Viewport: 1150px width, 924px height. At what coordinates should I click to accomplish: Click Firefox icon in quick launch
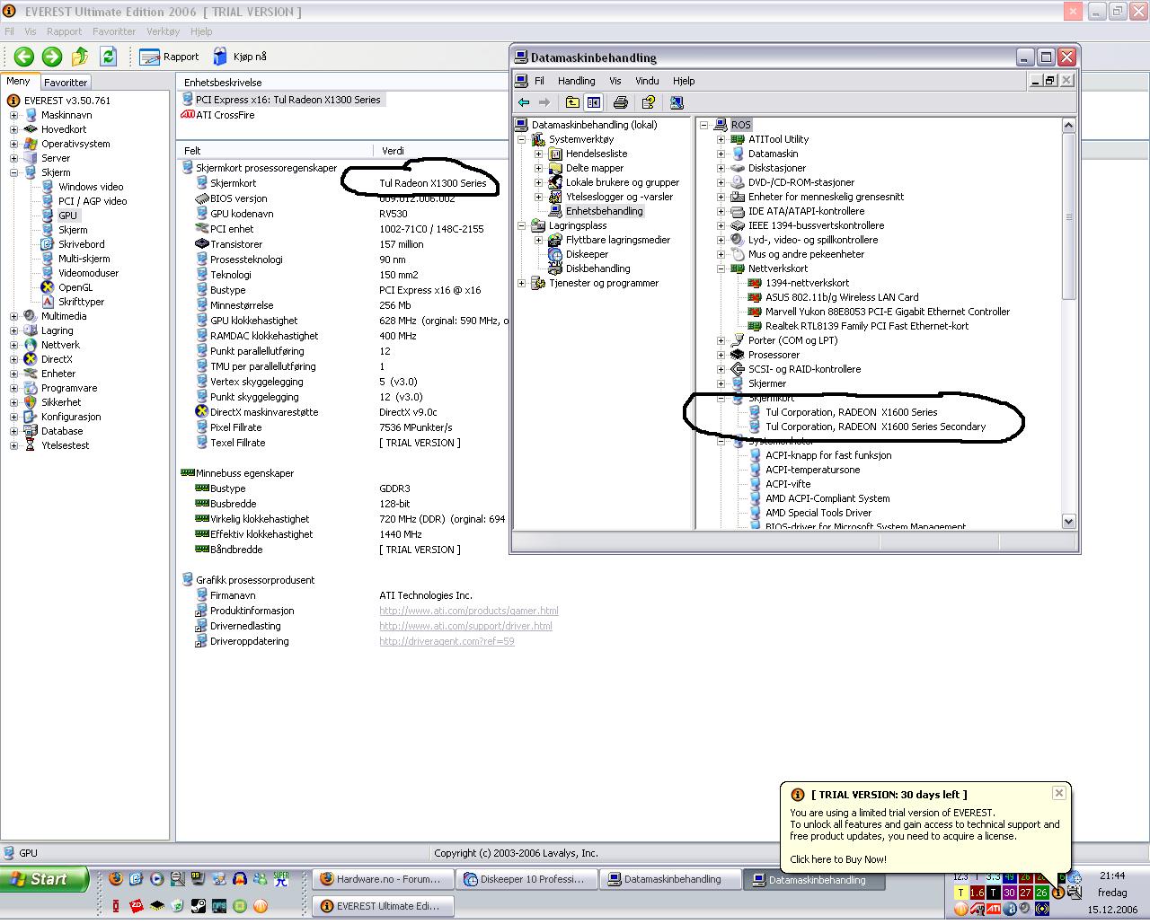(x=116, y=879)
